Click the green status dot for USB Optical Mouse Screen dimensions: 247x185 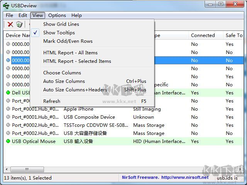tap(8, 141)
